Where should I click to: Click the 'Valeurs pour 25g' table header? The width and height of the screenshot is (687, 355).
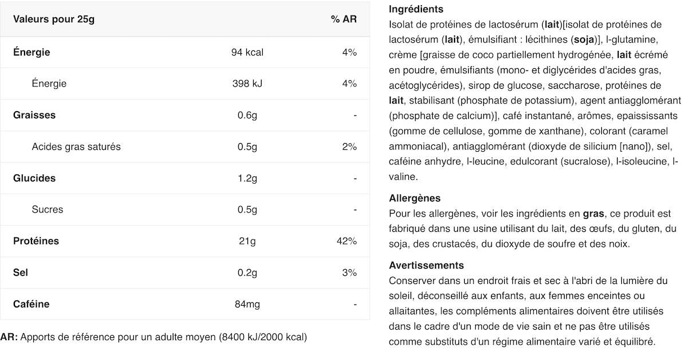pyautogui.click(x=54, y=19)
